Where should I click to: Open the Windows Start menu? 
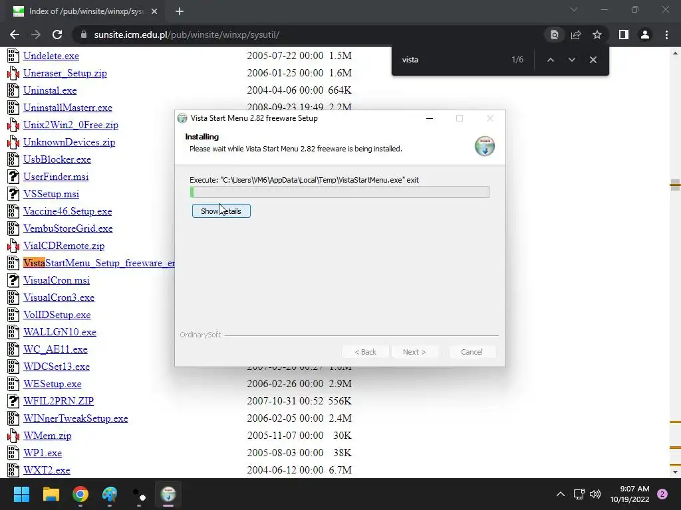pos(21,494)
